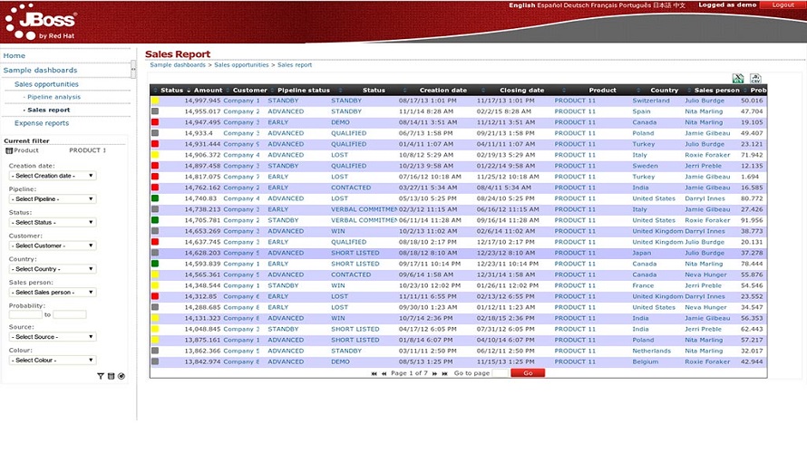Jump to last page of table
This screenshot has height=453, width=807.
(444, 374)
